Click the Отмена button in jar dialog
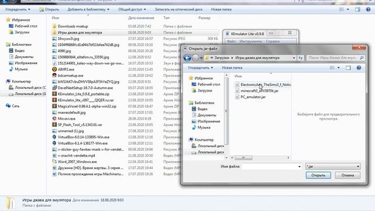Screen dimensions: 375x211 (x=347, y=175)
